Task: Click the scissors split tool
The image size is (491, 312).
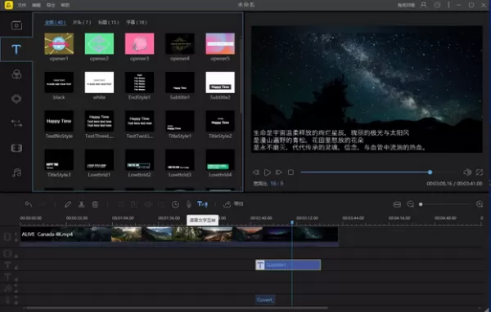Action: (x=81, y=204)
